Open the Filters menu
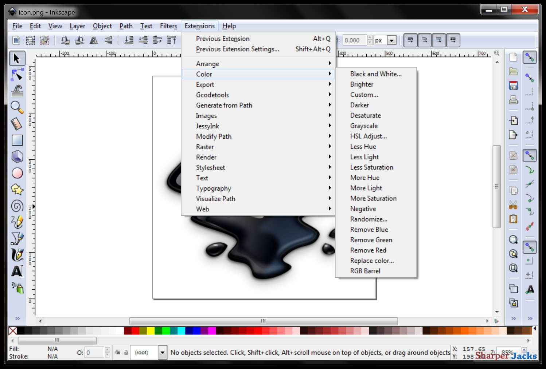The width and height of the screenshot is (546, 369). 168,26
